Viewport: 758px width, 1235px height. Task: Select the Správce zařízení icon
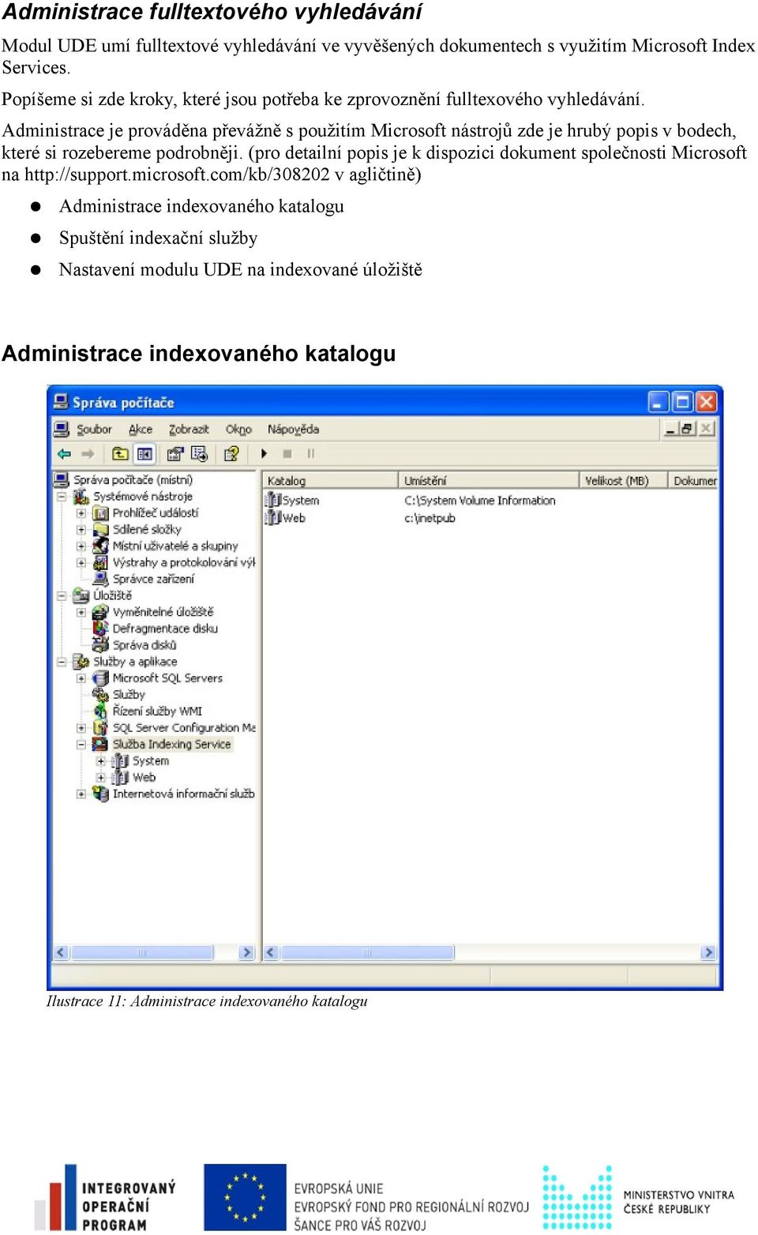[x=101, y=580]
